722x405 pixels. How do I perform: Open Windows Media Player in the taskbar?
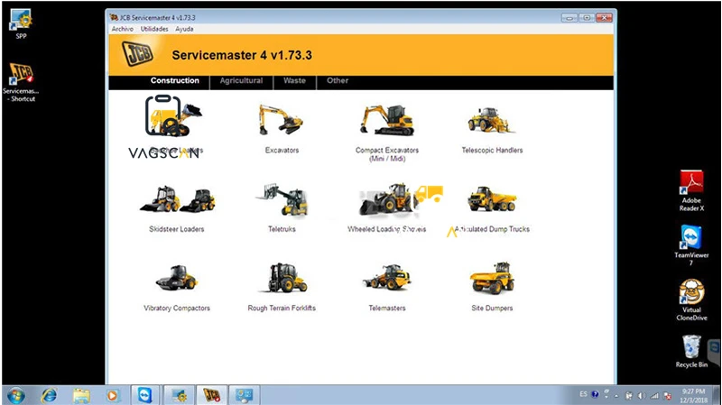112,395
